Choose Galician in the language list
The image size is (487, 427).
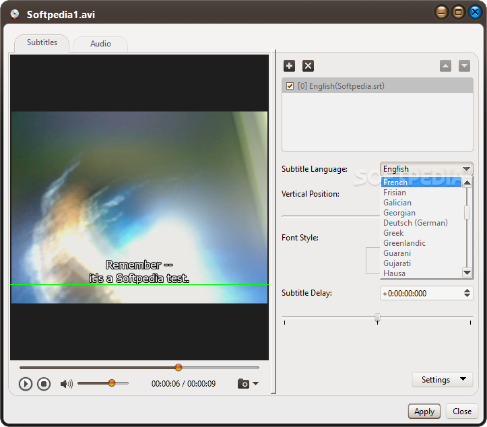pos(421,203)
